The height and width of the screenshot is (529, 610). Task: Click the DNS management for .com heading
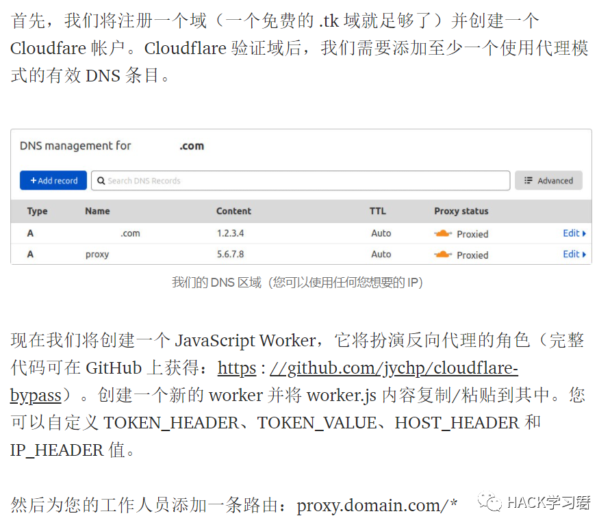pyautogui.click(x=112, y=146)
